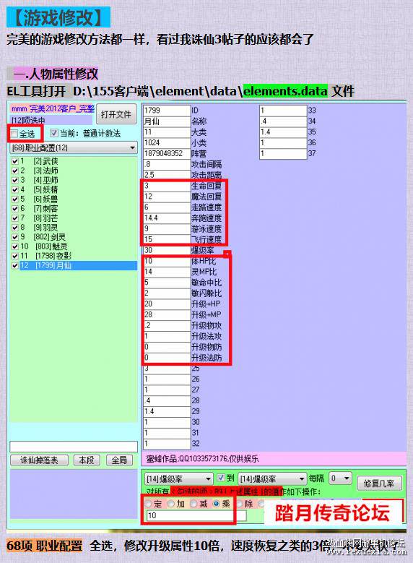Click the 爆级率 value field
Image resolution: width=413 pixels, height=563 pixels.
tap(167, 250)
